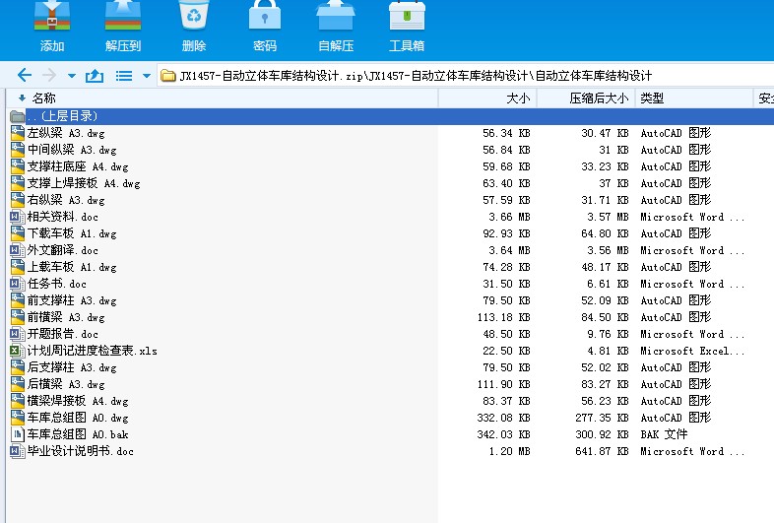Click the up-one-level folder icon
This screenshot has height=523, width=774.
(x=95, y=76)
